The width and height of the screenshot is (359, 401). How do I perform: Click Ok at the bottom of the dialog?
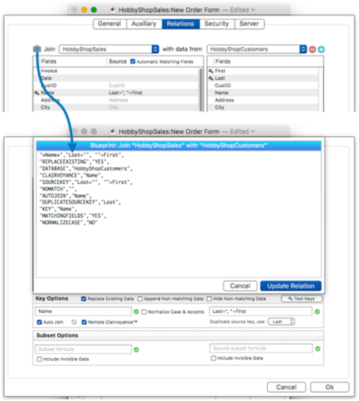tap(330, 387)
